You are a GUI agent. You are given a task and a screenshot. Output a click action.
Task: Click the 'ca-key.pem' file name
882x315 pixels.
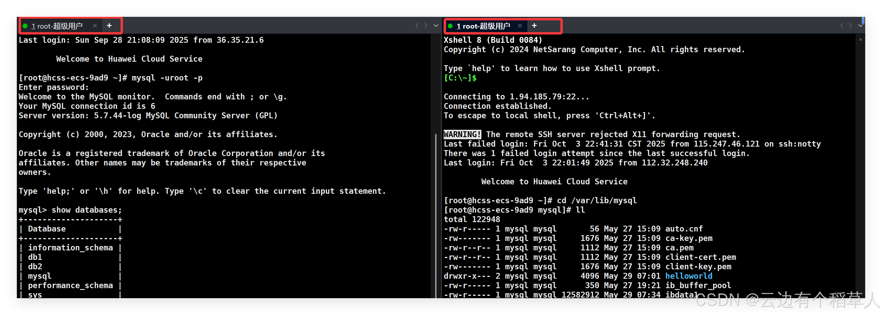pos(689,238)
